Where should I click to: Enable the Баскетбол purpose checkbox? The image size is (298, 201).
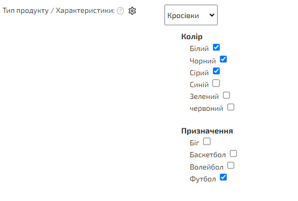234,154
